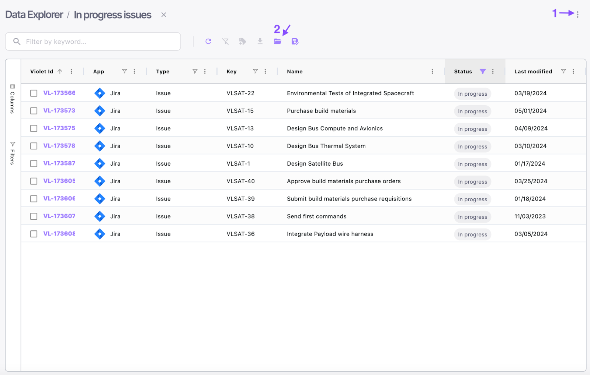Viewport: 590px width, 375px height.
Task: Go to Data Explorer breadcrumb
Action: (34, 15)
